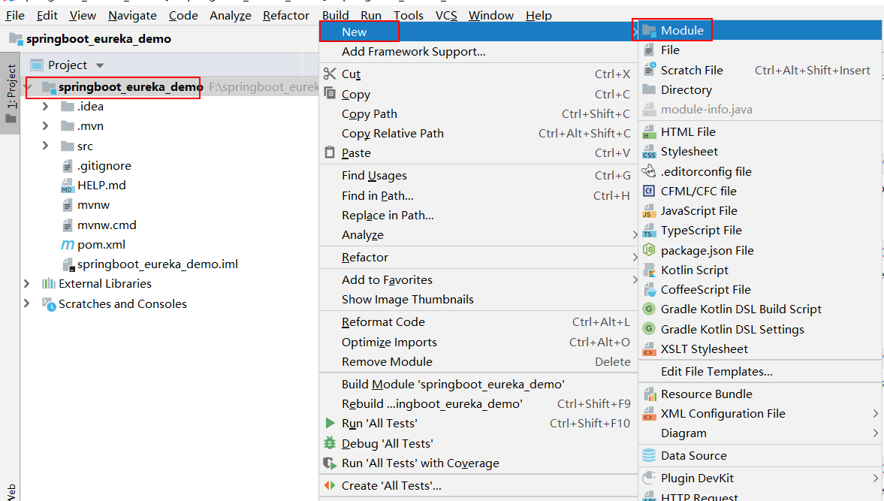Click the Scratch File icon

(x=649, y=70)
